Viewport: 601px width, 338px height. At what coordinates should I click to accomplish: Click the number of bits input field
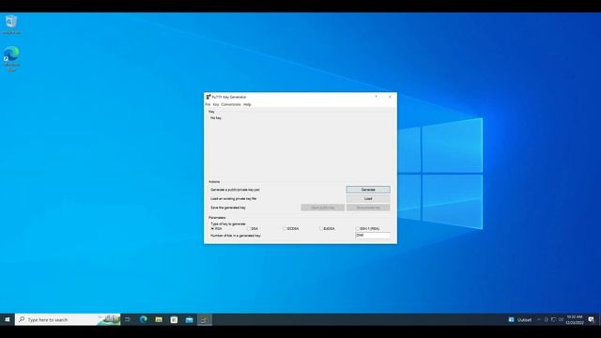point(373,236)
